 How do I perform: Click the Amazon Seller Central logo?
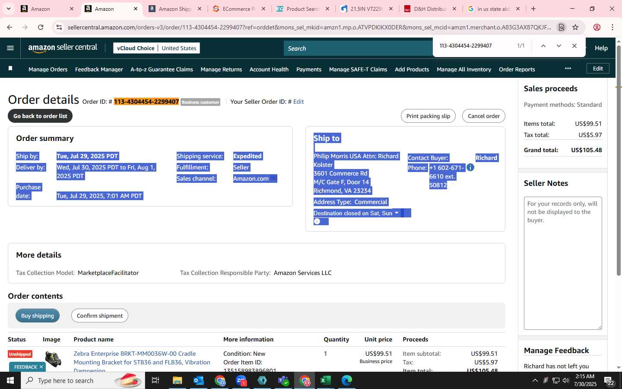(x=63, y=48)
